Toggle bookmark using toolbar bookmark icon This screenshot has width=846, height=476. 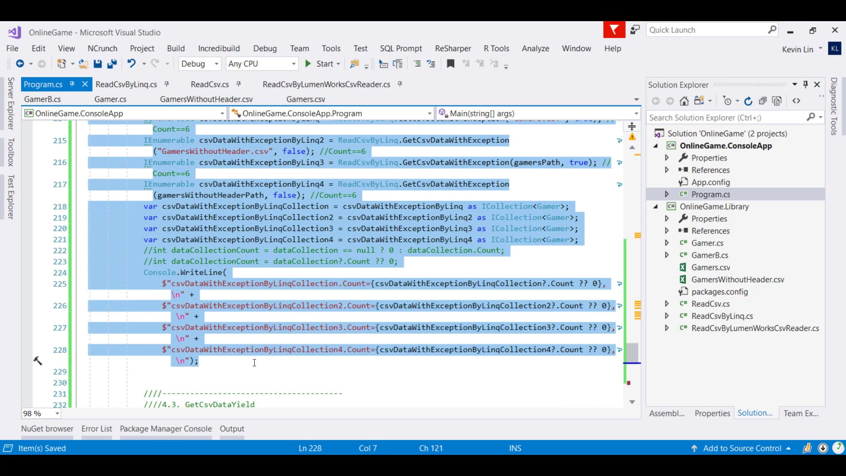[450, 64]
